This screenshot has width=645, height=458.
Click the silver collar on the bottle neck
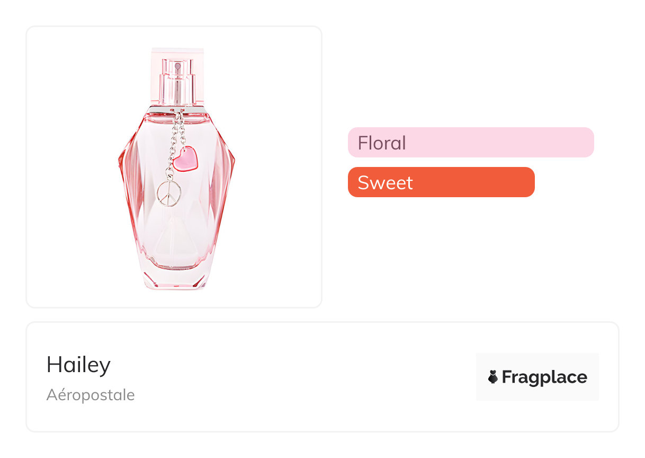point(177,109)
